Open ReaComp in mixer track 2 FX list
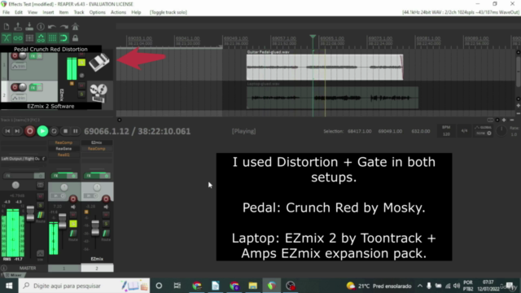 coord(97,149)
